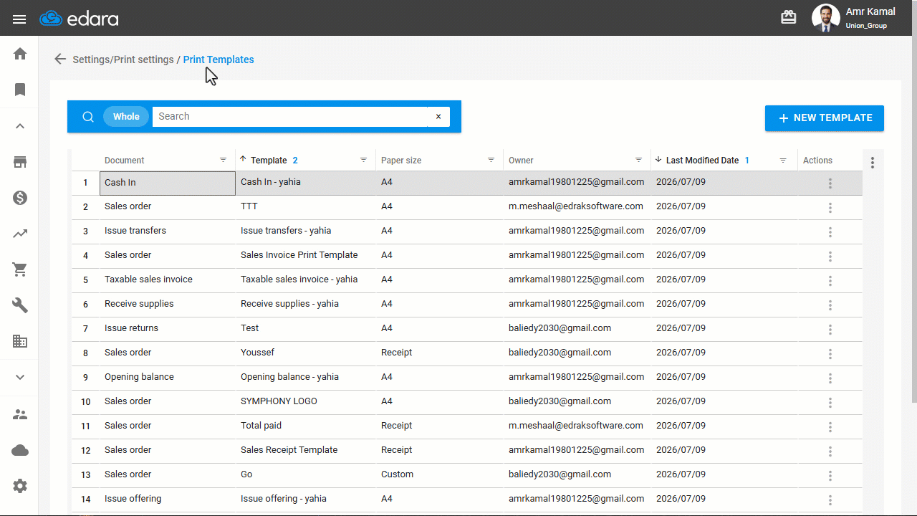Image resolution: width=917 pixels, height=516 pixels.
Task: Click the edara logo
Action: point(79,19)
